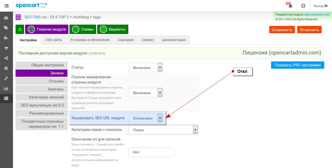
Task: Switch to the Сценарии tab
Action: point(126,40)
